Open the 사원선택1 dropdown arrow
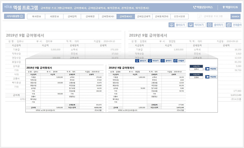 coord(204,69)
